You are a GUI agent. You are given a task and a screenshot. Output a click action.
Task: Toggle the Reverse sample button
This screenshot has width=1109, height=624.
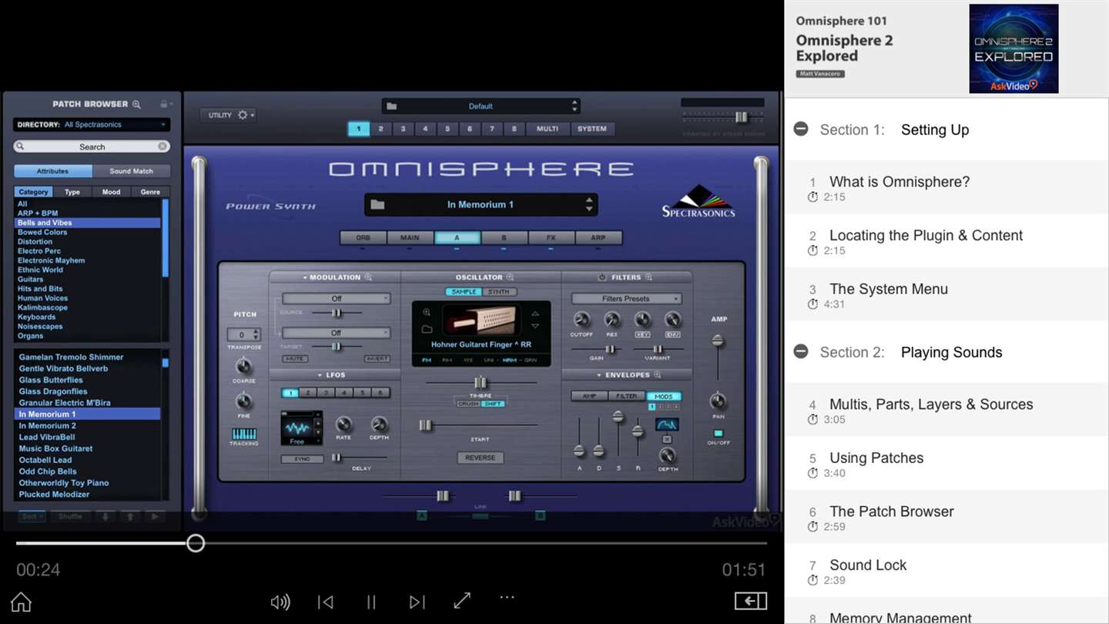[481, 458]
